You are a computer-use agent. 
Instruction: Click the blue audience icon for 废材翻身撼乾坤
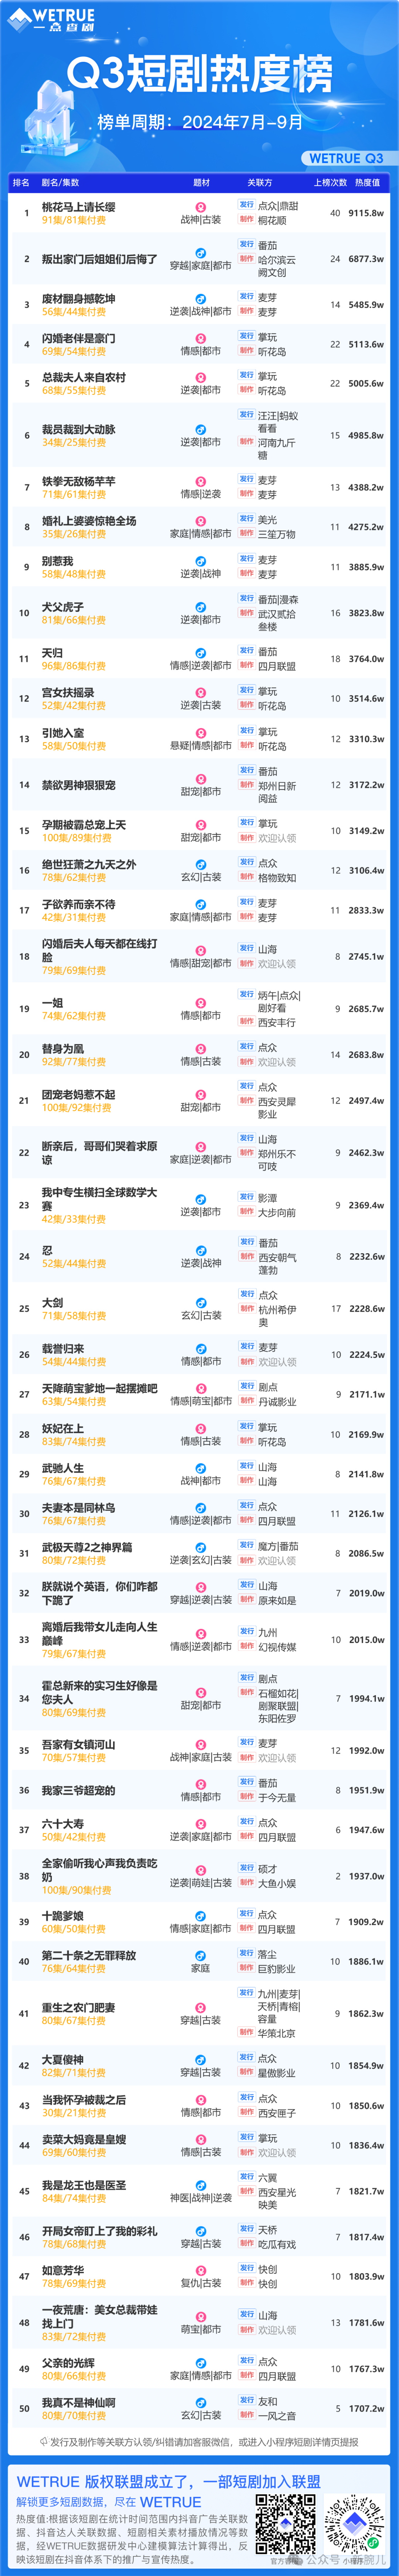pyautogui.click(x=201, y=299)
